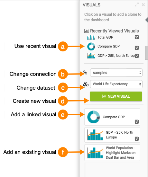This screenshot has width=148, height=177.
Task: Click the connection link icon
Action: [x=85, y=73]
